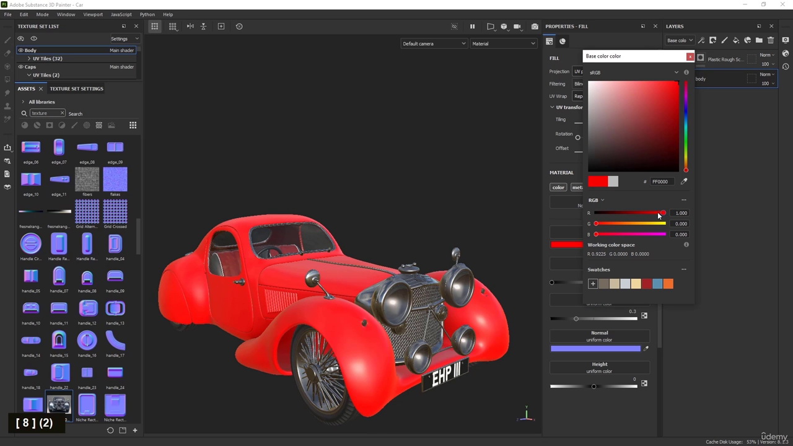793x446 pixels.
Task: Open Texture Set List Settings dropdown
Action: coord(125,38)
